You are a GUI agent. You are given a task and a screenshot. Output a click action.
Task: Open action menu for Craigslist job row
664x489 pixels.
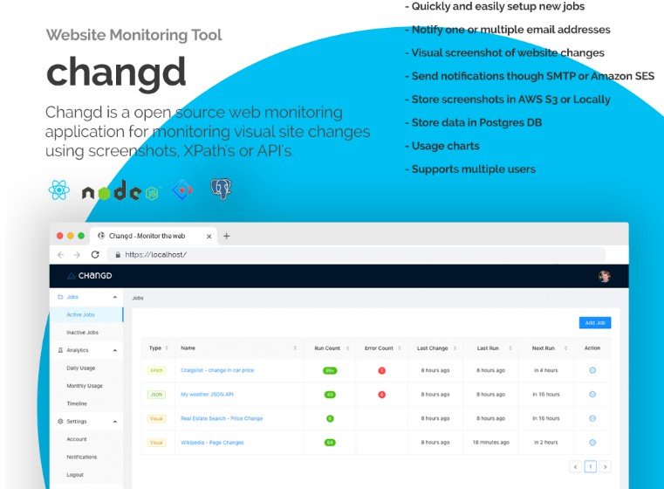click(592, 370)
